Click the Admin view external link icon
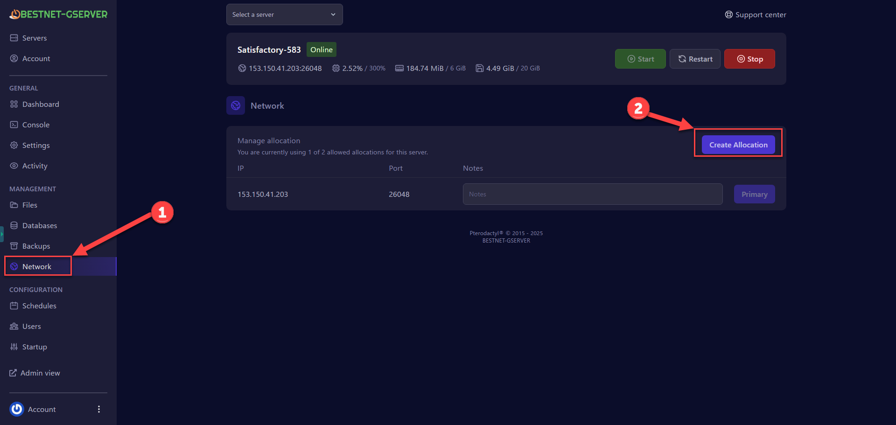 tap(13, 373)
